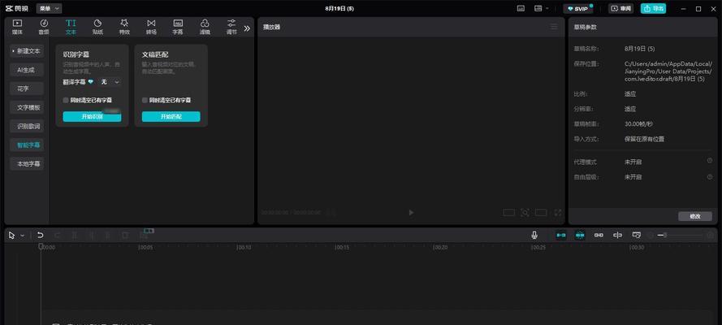This screenshot has height=325, width=722.
Task: Zoom out the timeline with minus icon
Action: (651, 236)
